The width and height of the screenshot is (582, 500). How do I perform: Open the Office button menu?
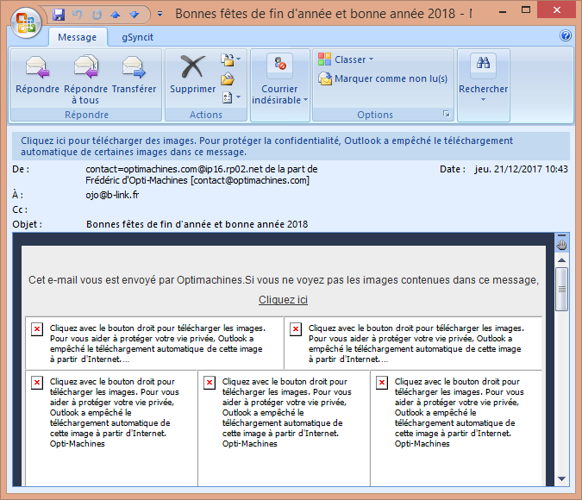tap(25, 22)
